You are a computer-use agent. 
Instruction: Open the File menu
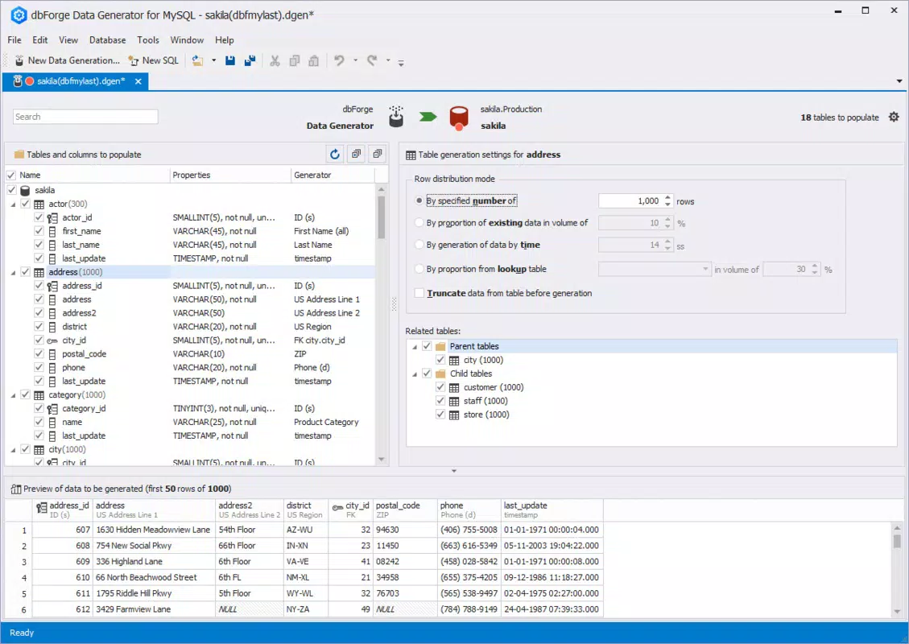click(14, 40)
